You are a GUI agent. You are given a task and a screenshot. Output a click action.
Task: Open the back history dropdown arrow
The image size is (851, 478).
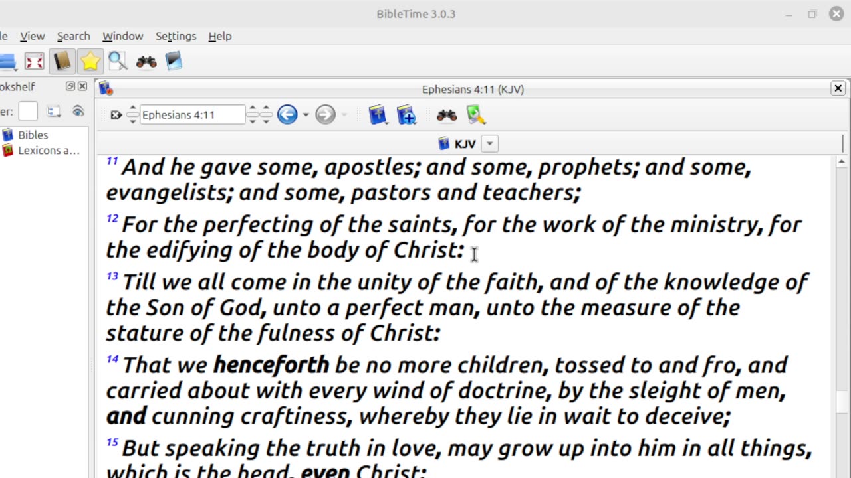click(x=306, y=115)
